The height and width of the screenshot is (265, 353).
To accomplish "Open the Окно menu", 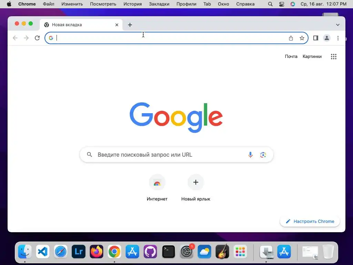I will point(223,4).
